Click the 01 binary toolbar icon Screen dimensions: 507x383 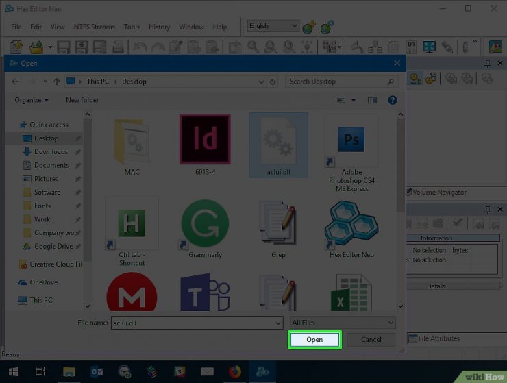(x=411, y=47)
